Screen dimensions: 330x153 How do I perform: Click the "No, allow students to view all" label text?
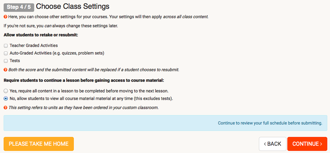pyautogui.click(x=91, y=98)
